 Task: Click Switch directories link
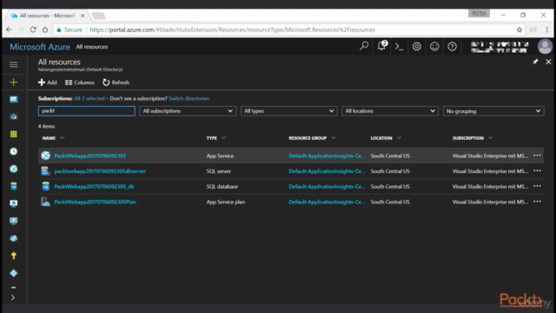(189, 98)
